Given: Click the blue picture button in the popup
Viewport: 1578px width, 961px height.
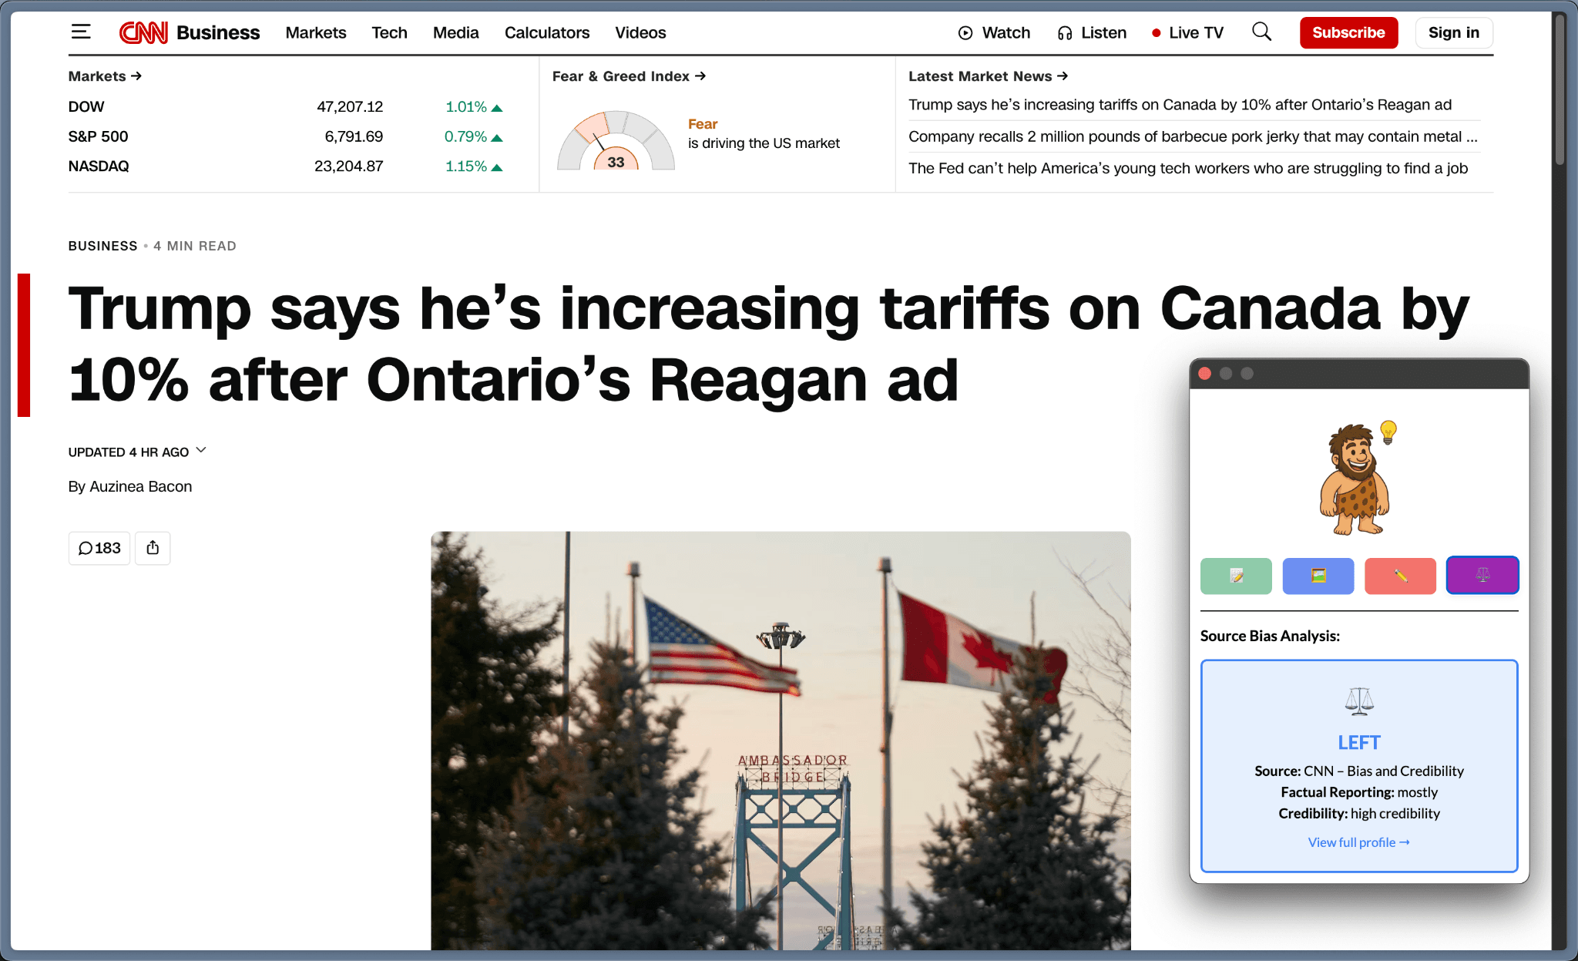Looking at the screenshot, I should click(1318, 576).
